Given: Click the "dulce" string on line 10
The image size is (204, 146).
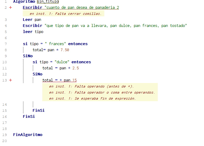Looking at the screenshot, I should tap(62, 62).
